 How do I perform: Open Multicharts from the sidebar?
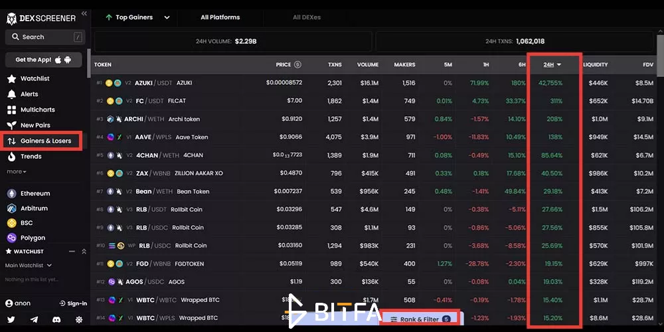pos(31,110)
